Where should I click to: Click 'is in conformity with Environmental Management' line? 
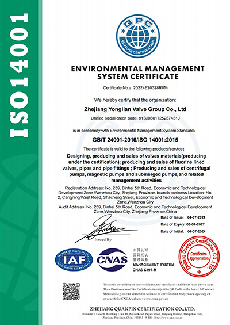tap(134, 131)
